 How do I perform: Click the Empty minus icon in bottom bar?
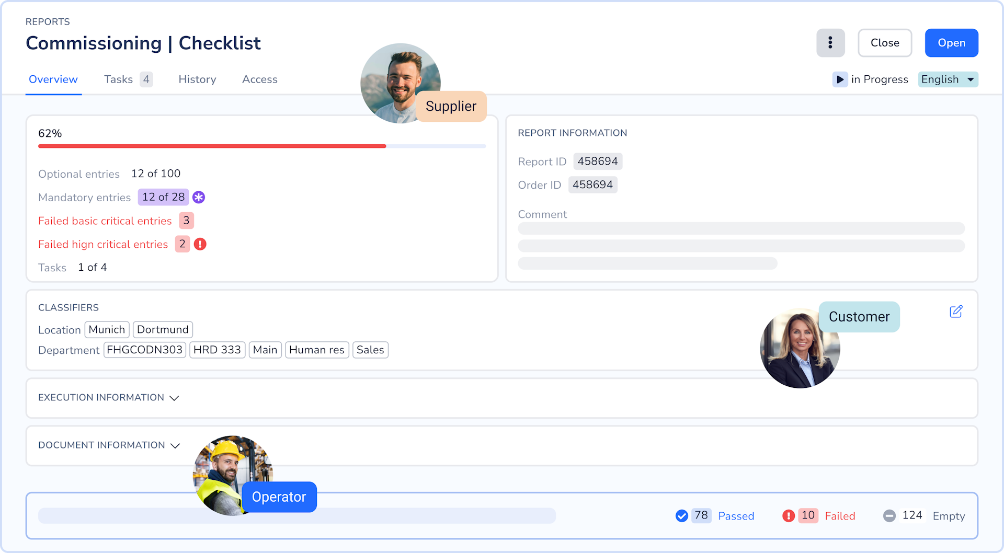[x=889, y=516]
